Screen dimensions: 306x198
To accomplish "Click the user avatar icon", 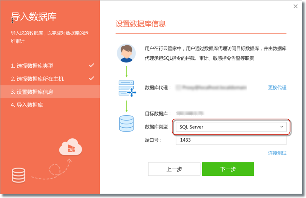I will 126,53.
